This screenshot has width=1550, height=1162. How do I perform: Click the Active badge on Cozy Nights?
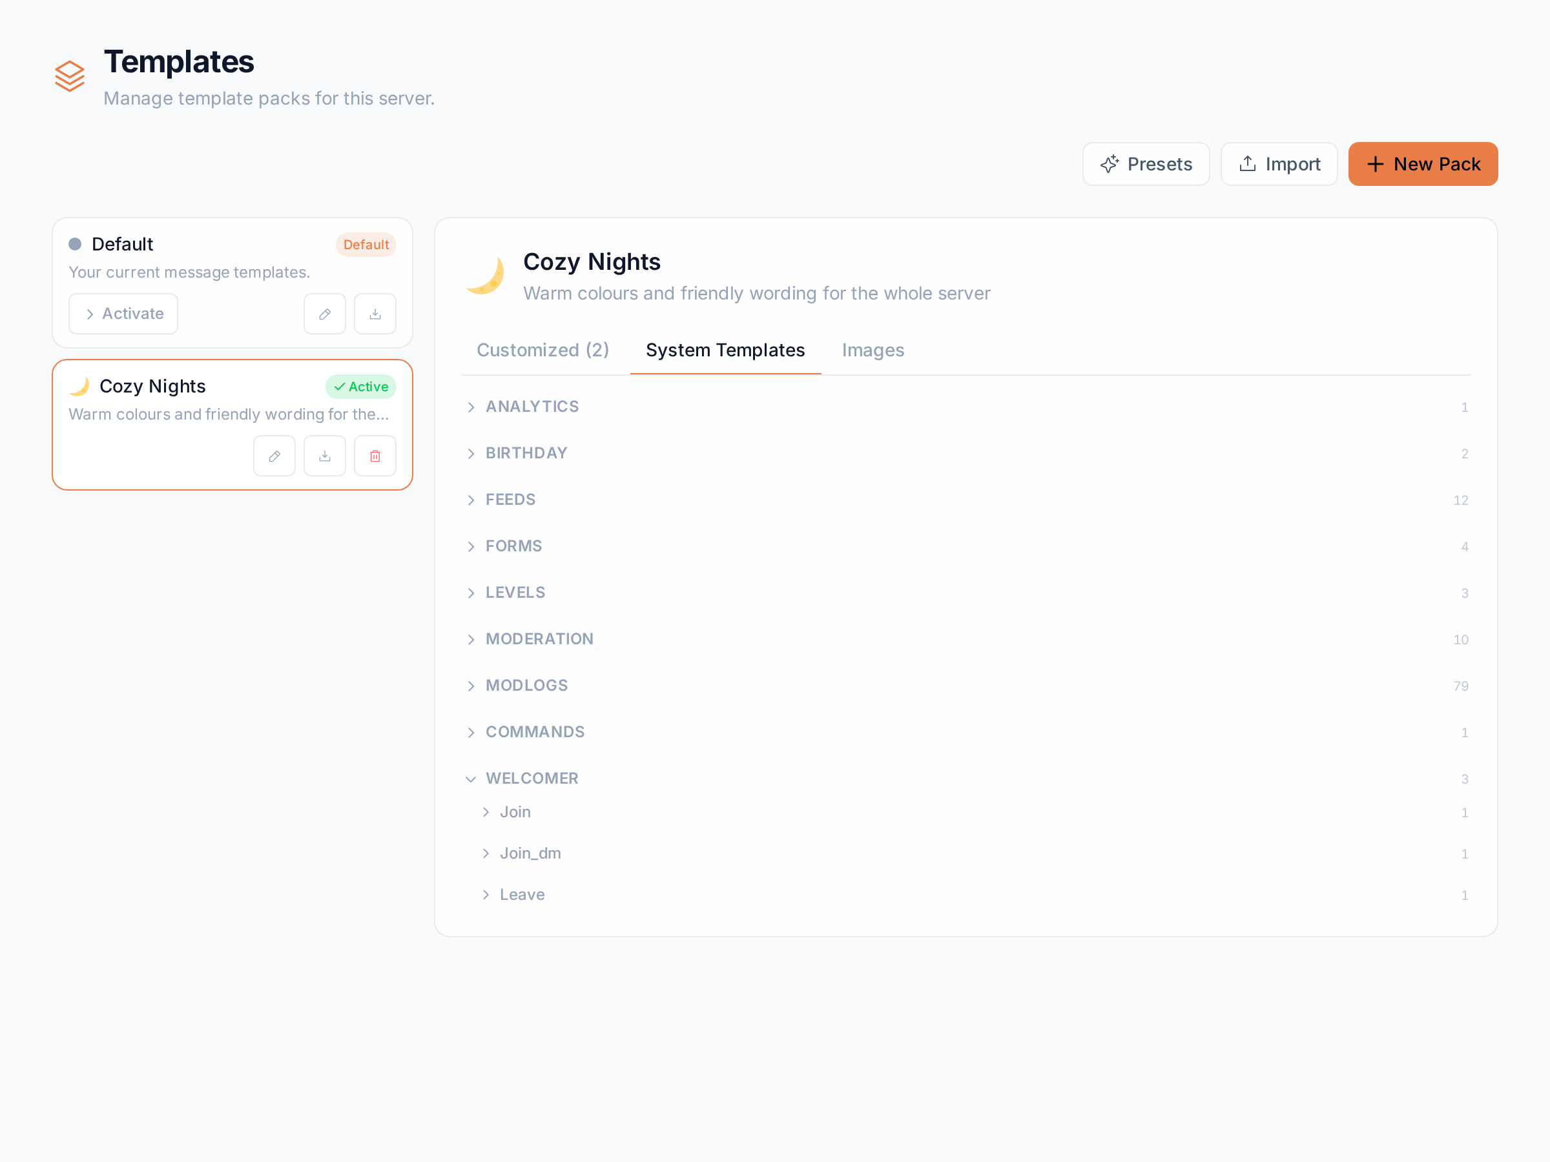click(x=361, y=387)
